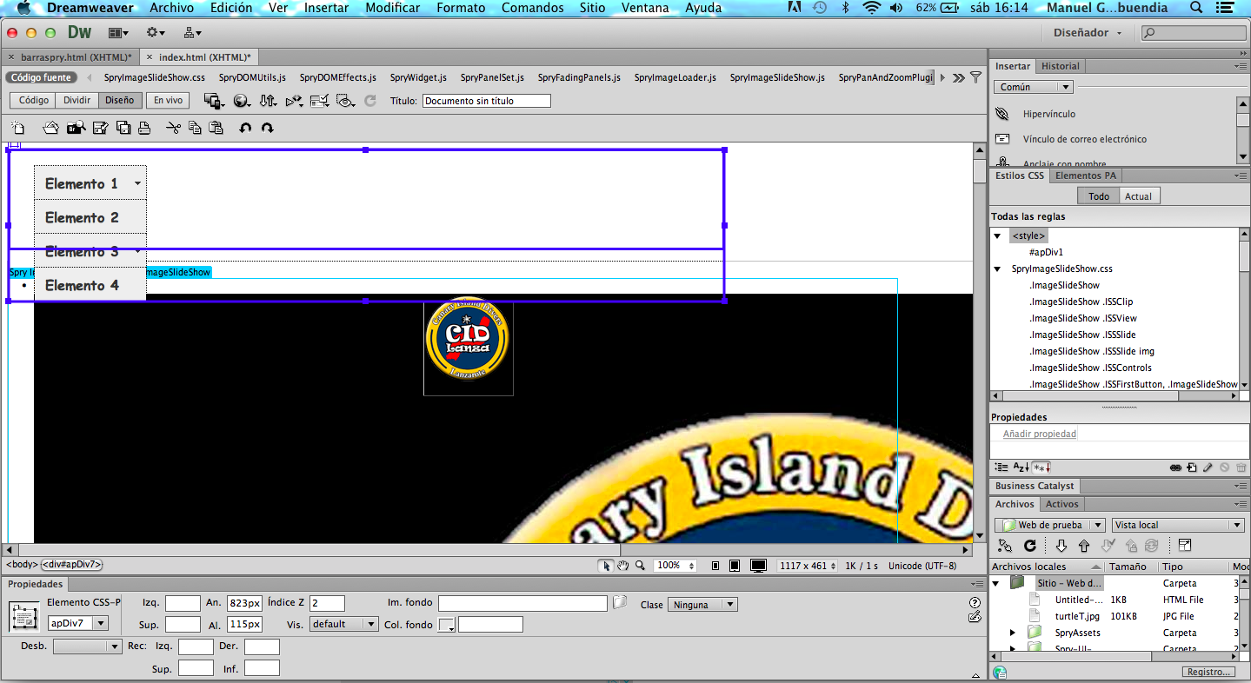Click the Zoom magnifier tool in status bar
Image resolution: width=1251 pixels, height=683 pixels.
pyautogui.click(x=640, y=566)
